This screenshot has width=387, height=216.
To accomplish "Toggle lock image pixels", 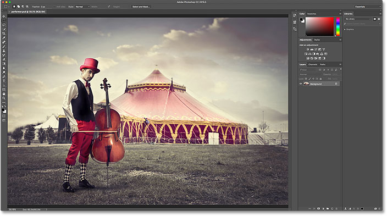I will click(x=309, y=79).
